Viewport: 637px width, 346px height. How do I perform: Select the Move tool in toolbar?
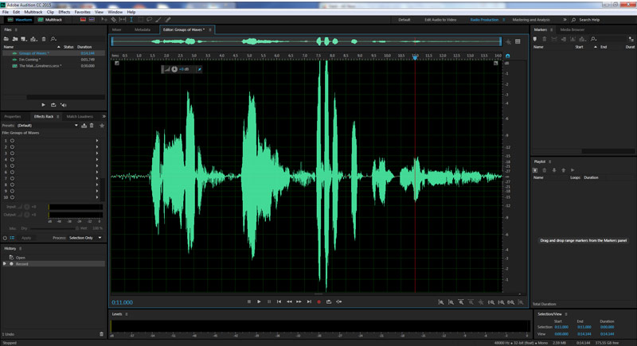[104, 19]
